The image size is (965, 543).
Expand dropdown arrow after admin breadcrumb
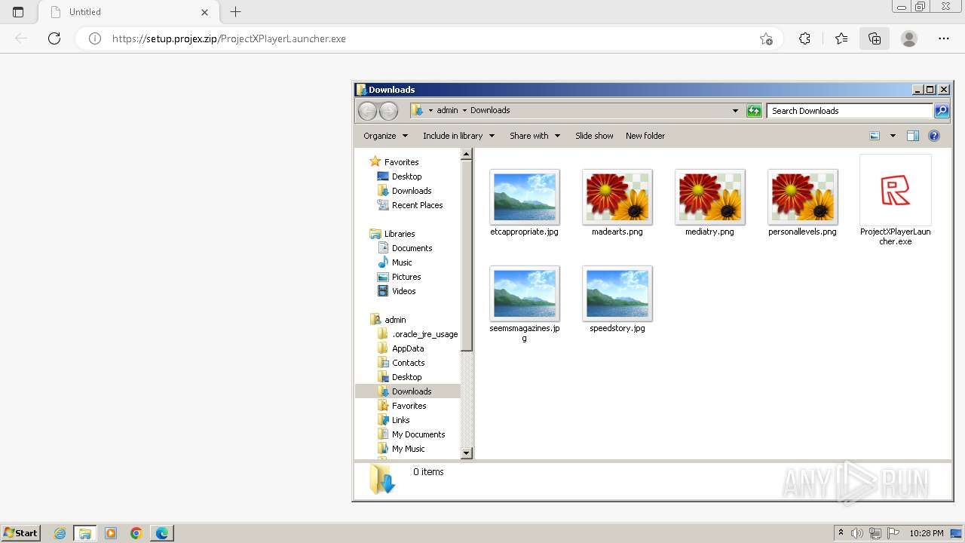[x=464, y=111]
